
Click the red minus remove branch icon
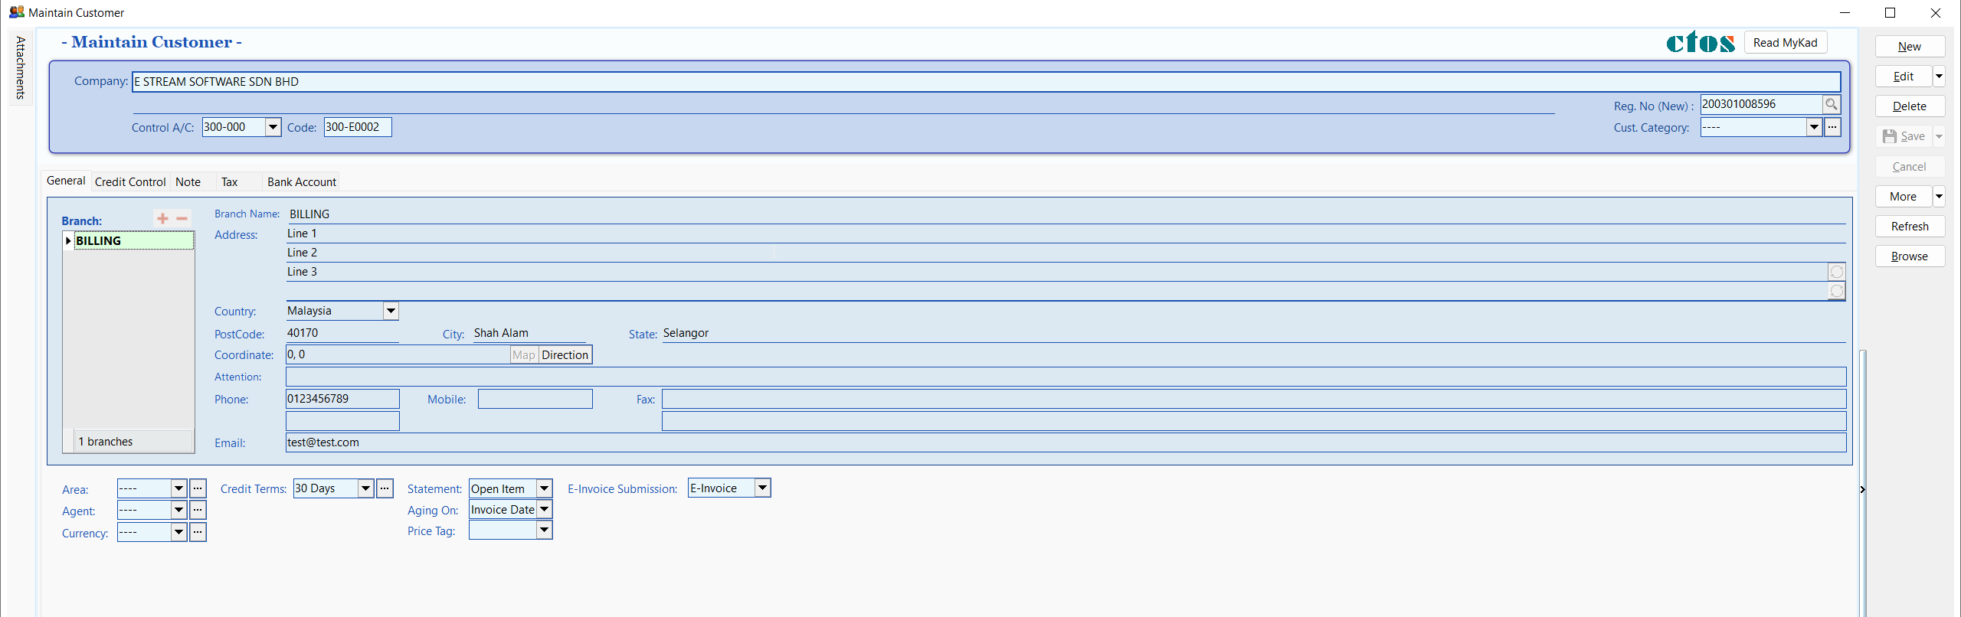[x=182, y=219]
